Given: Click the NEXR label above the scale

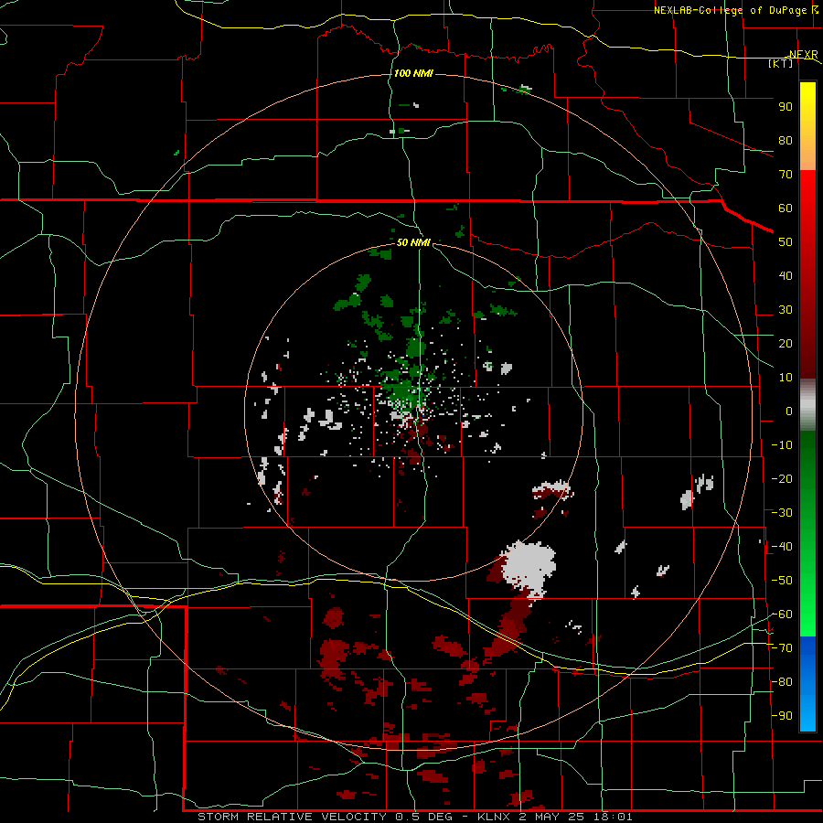Looking at the screenshot, I should click(803, 55).
